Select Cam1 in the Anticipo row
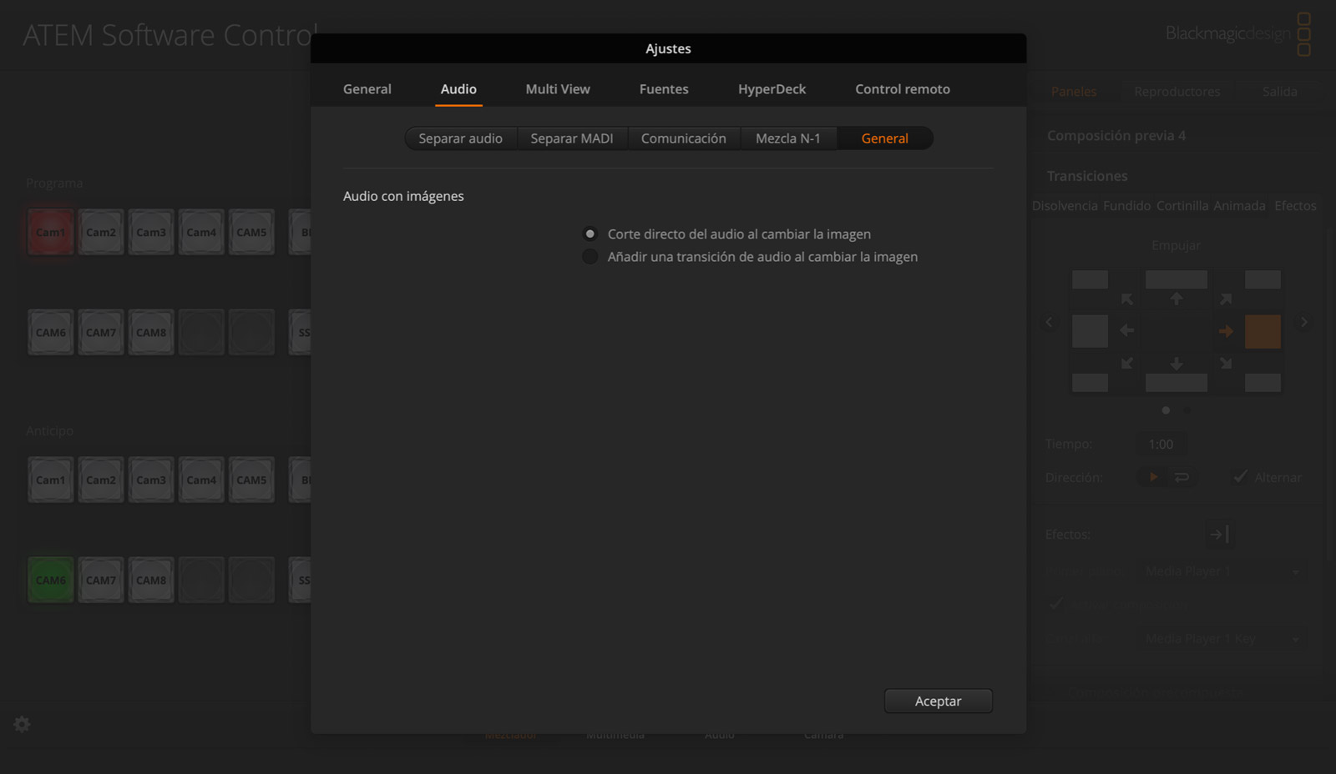Viewport: 1336px width, 774px height. point(51,480)
